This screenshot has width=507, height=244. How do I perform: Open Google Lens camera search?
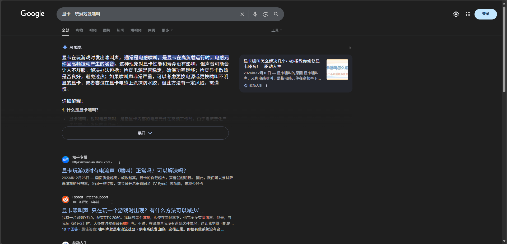click(266, 14)
